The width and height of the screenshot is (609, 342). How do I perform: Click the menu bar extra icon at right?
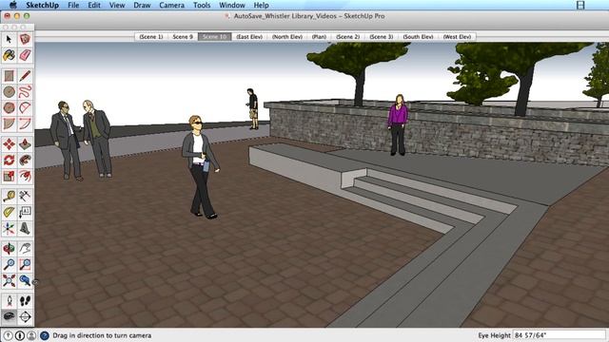click(580, 5)
